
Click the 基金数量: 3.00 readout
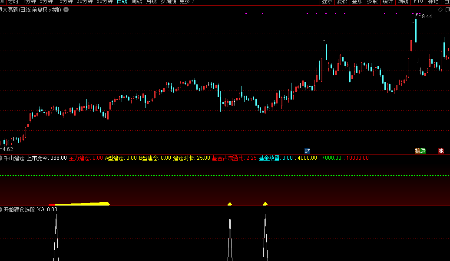(275, 158)
